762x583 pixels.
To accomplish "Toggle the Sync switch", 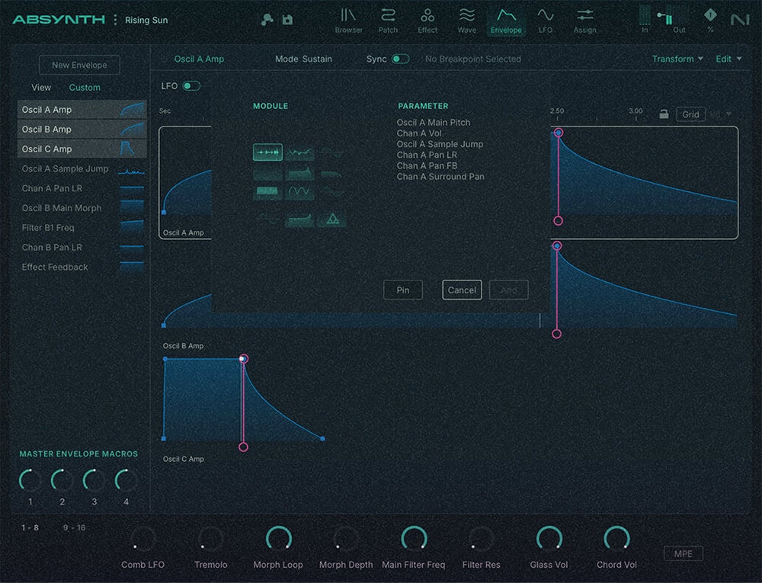I will (x=400, y=59).
